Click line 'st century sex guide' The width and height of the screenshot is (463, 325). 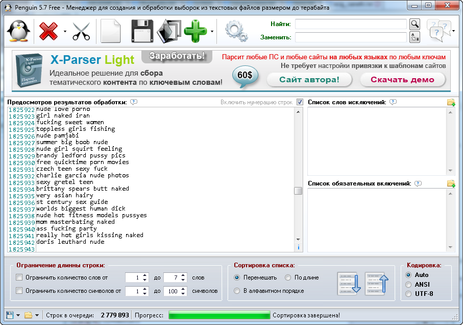tap(72, 202)
